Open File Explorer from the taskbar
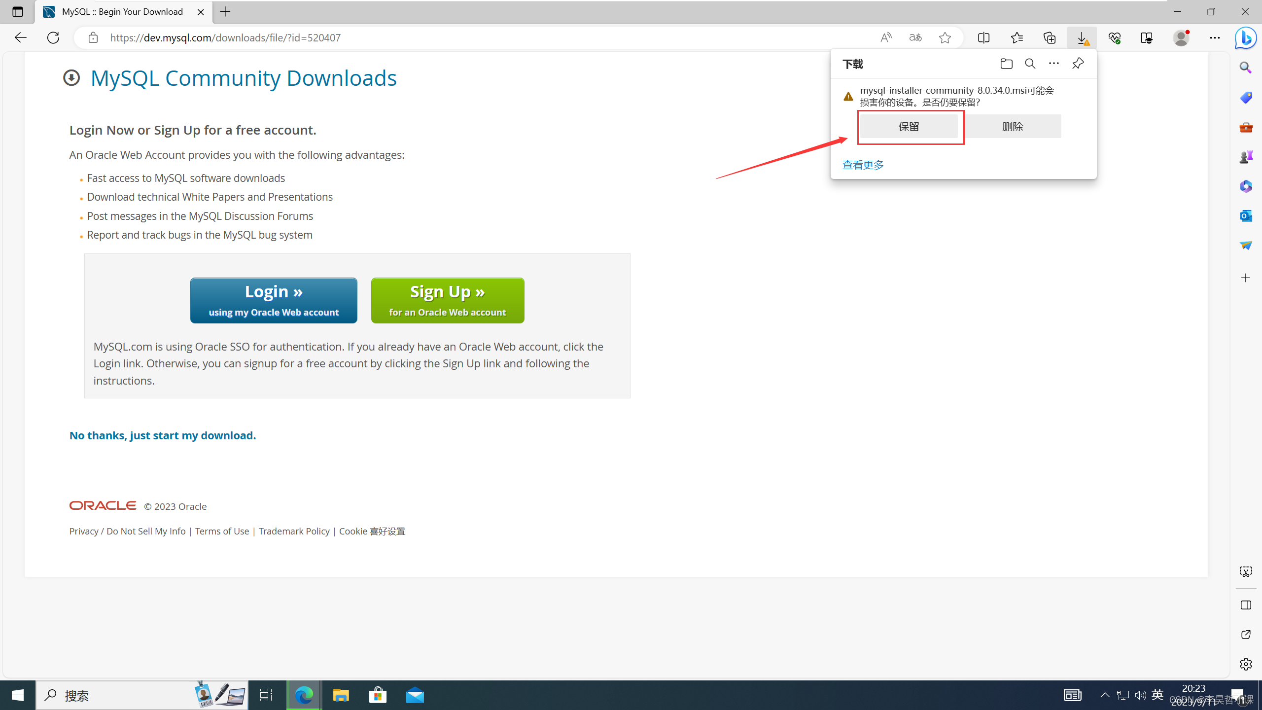This screenshot has width=1262, height=710. (341, 695)
